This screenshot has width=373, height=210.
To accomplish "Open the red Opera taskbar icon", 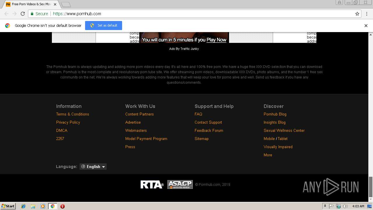I will click(x=62, y=206).
